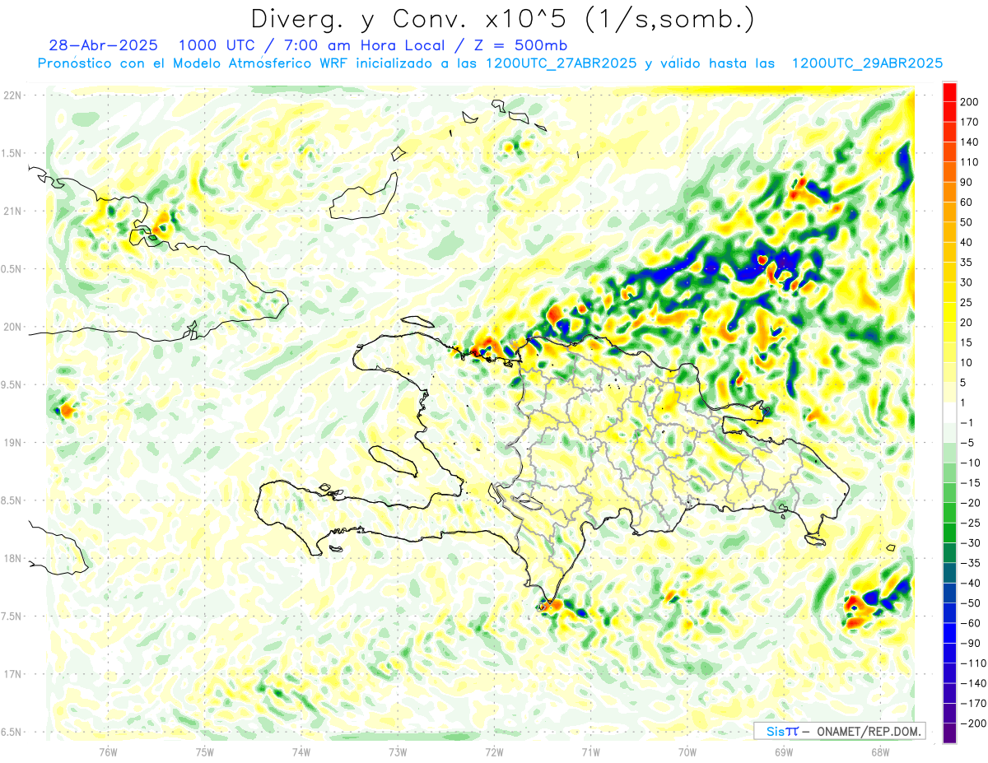Click the '70W' longitude label
This screenshot has height=763, width=988.
tap(687, 751)
